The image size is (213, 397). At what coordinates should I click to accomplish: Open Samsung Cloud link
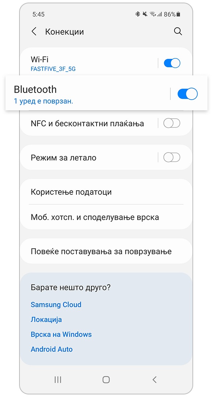tap(56, 305)
